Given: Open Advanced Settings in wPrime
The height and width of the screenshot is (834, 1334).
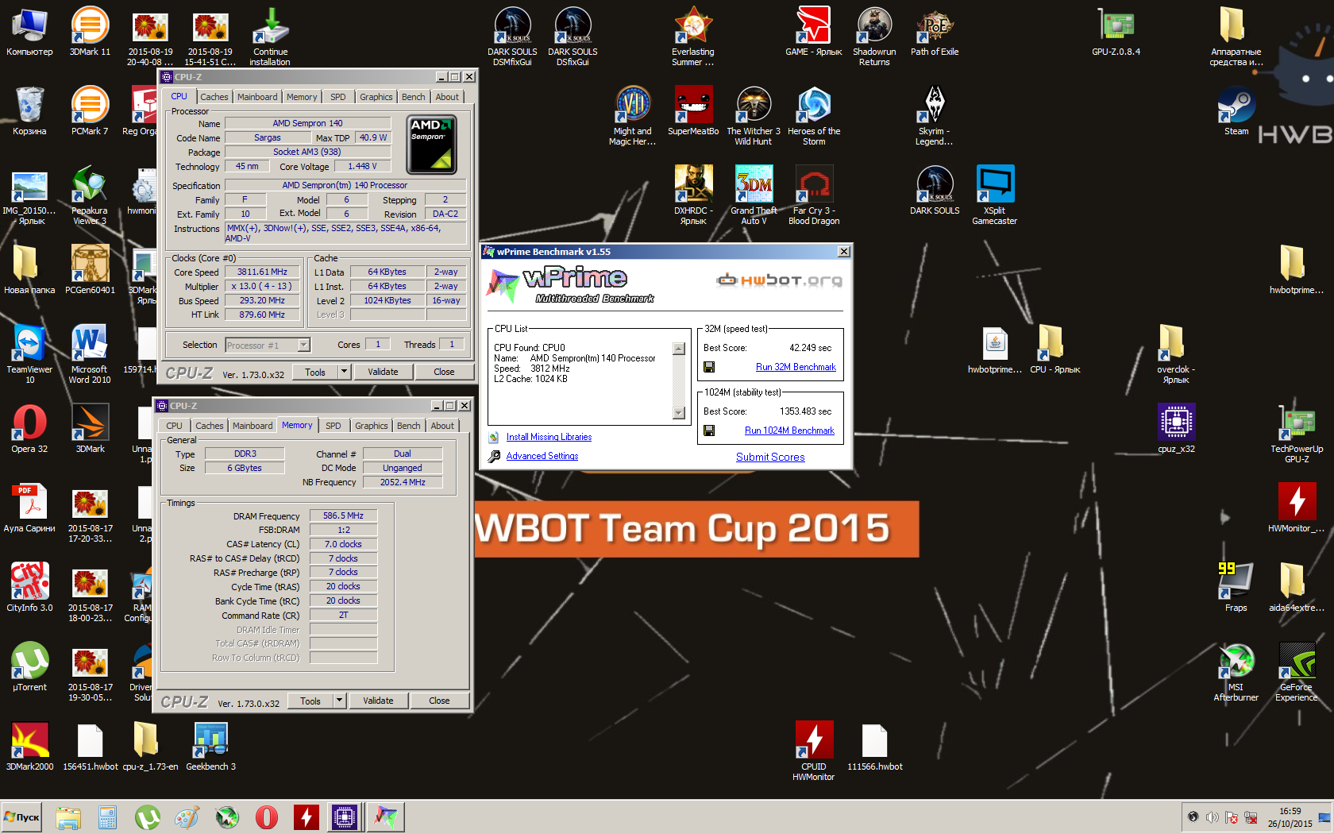Looking at the screenshot, I should (x=542, y=456).
